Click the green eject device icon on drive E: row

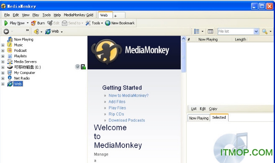pos(83,67)
